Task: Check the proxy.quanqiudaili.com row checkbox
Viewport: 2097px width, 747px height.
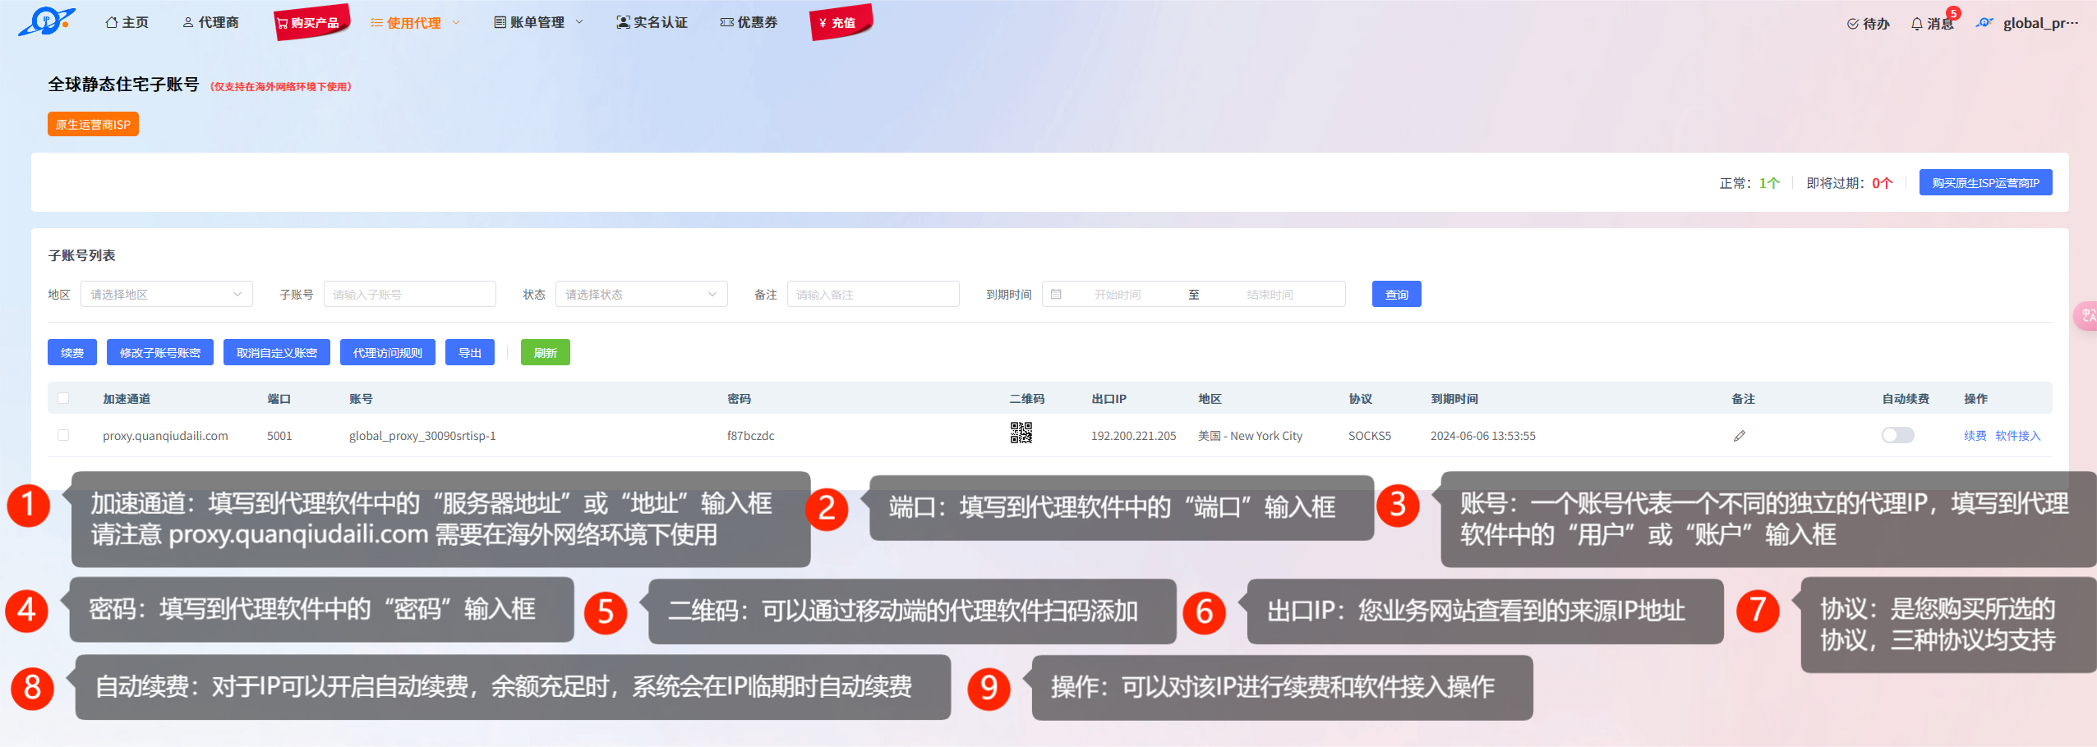Action: (63, 435)
